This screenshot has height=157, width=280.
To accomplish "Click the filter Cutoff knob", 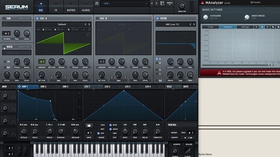I will pyautogui.click(x=170, y=61).
